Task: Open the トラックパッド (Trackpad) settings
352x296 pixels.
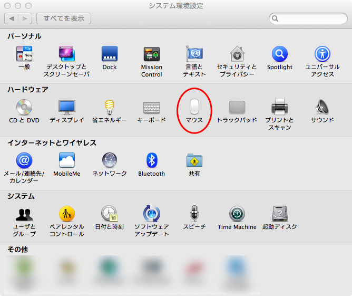Action: pyautogui.click(x=237, y=108)
